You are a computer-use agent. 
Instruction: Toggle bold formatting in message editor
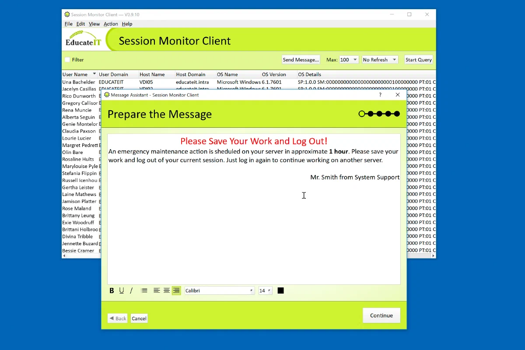click(112, 290)
